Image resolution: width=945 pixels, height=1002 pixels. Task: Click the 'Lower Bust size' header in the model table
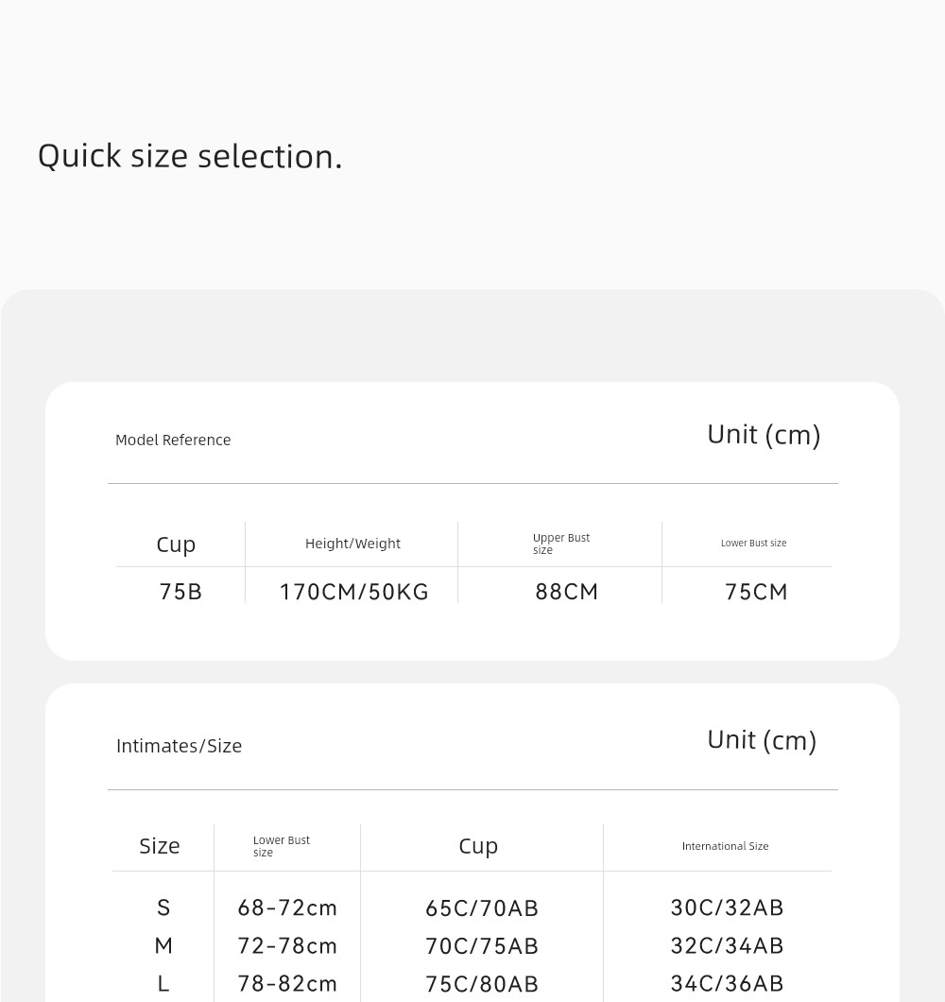coord(753,544)
